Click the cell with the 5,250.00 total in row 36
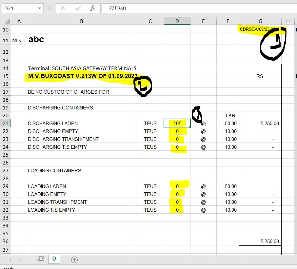The image size is (297, 269). point(260,241)
